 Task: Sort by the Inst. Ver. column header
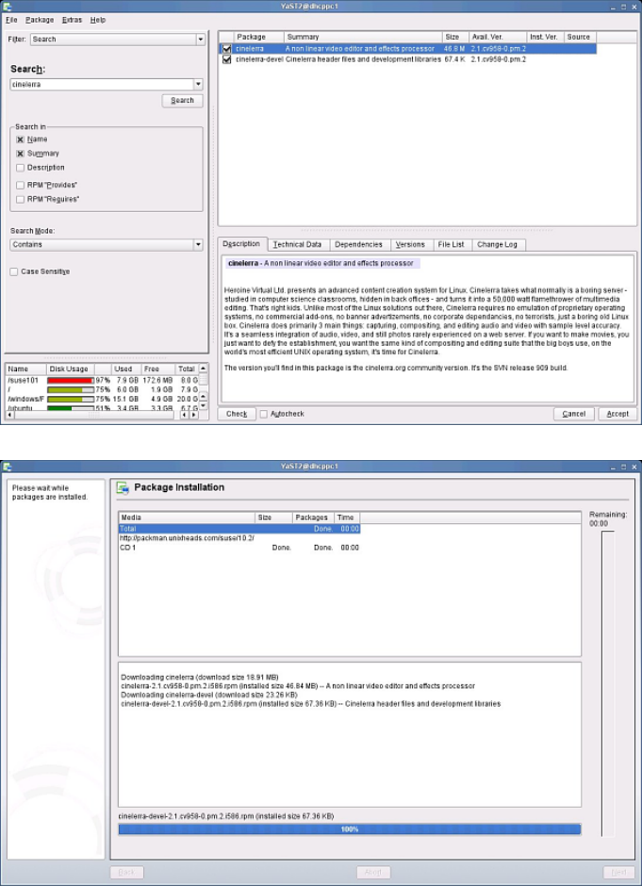[x=545, y=38]
